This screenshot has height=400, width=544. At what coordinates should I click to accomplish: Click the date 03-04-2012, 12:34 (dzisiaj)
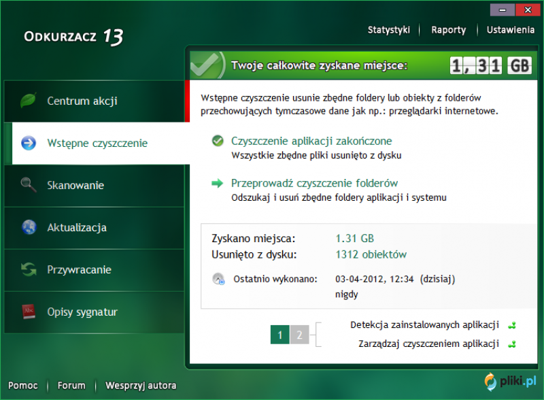[x=395, y=279]
